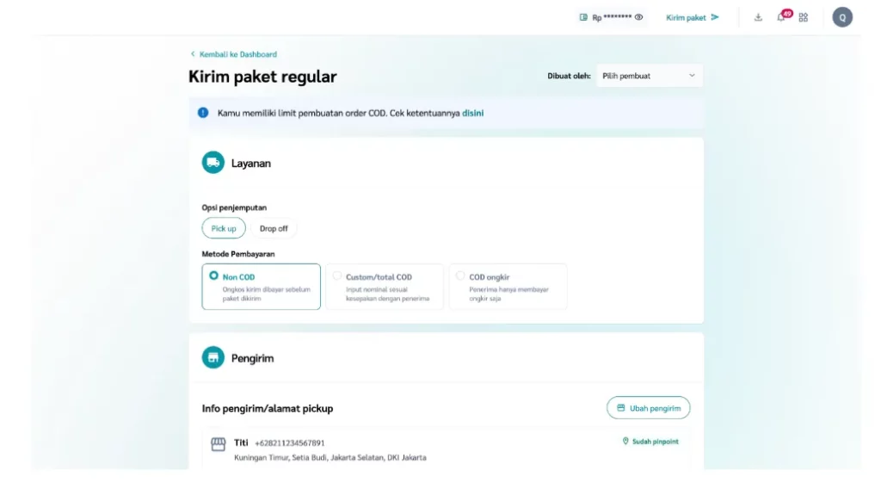The height and width of the screenshot is (489, 881).
Task: Select the Pick up option tab
Action: click(x=224, y=228)
